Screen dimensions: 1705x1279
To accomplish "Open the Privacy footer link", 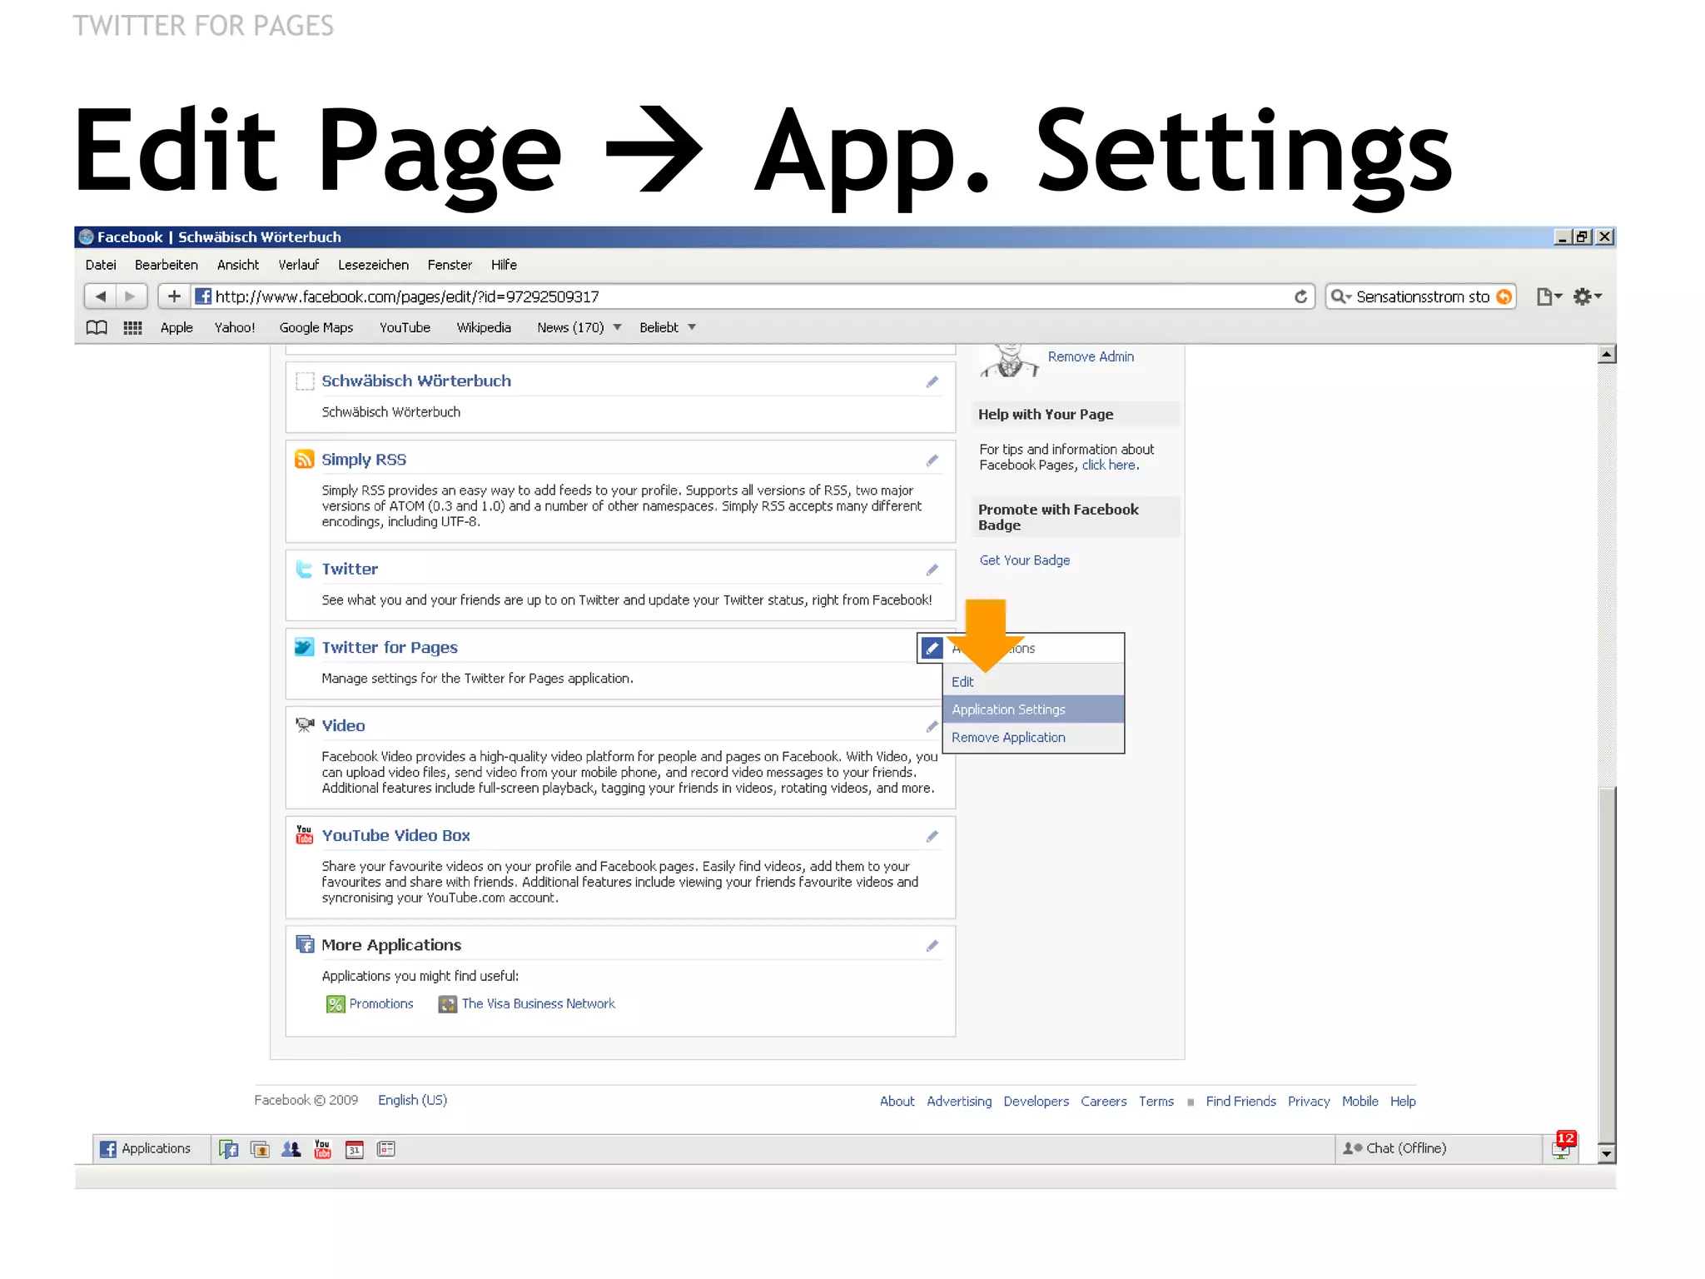I will (x=1309, y=1102).
